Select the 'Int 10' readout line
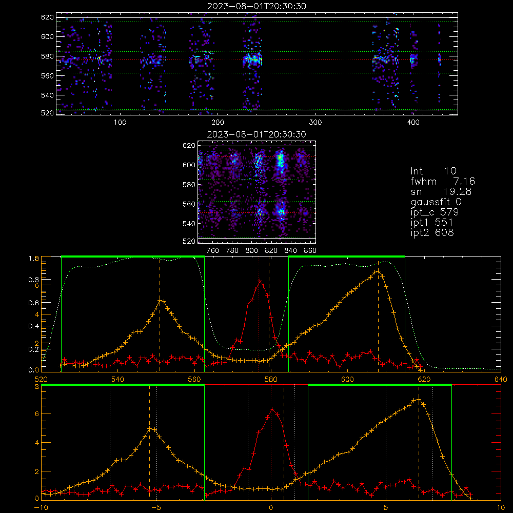 433,171
